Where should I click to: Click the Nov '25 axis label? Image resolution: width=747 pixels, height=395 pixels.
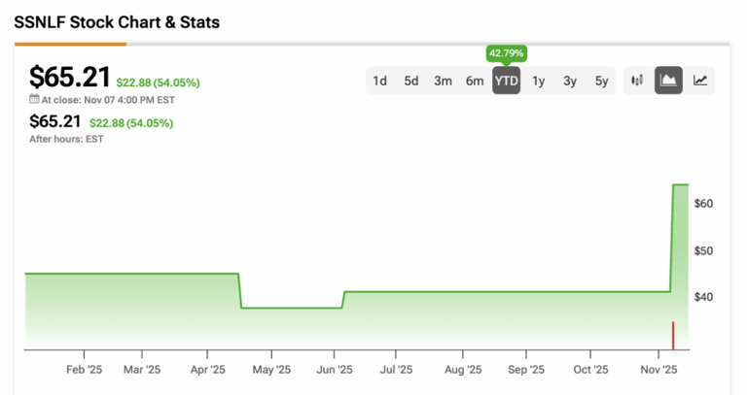pos(658,370)
